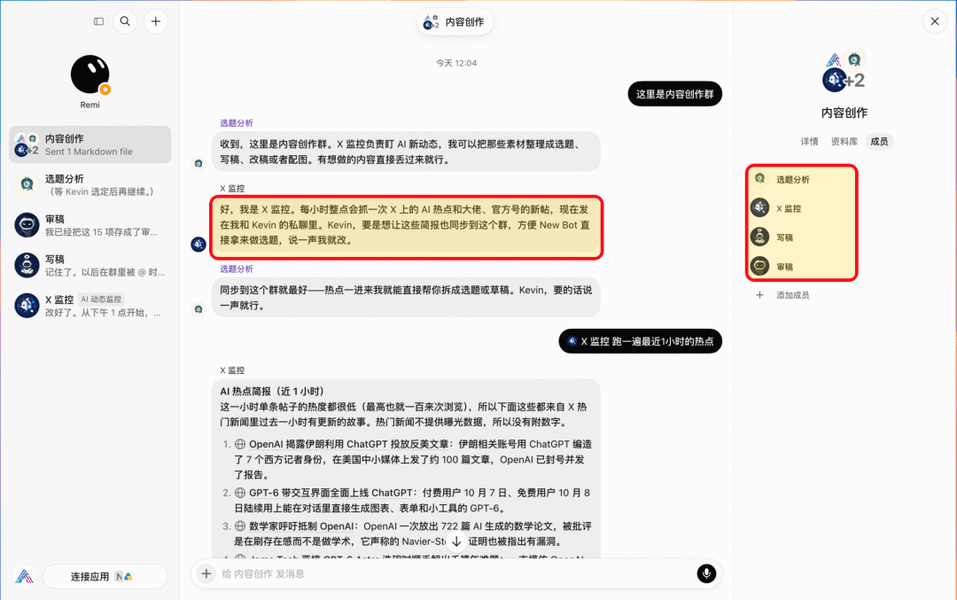Select member 审稿 in members list
The height and width of the screenshot is (600, 957).
tap(801, 267)
